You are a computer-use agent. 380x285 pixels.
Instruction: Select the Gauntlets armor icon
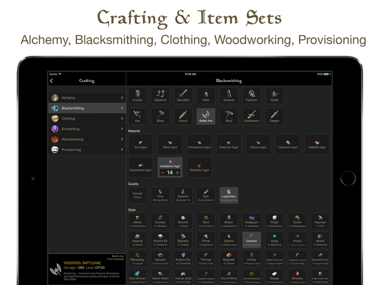pos(183,96)
